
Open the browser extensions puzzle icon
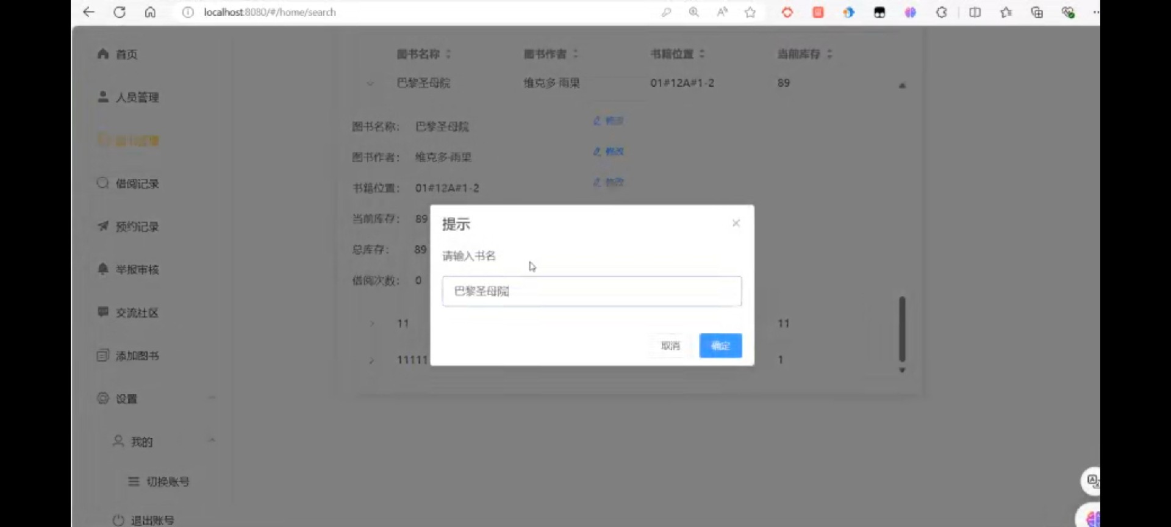point(941,12)
